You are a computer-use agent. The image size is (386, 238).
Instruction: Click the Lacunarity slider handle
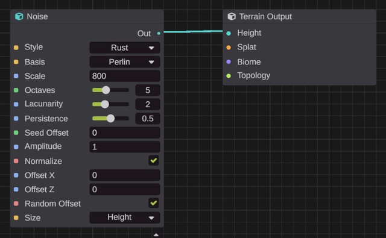click(105, 104)
